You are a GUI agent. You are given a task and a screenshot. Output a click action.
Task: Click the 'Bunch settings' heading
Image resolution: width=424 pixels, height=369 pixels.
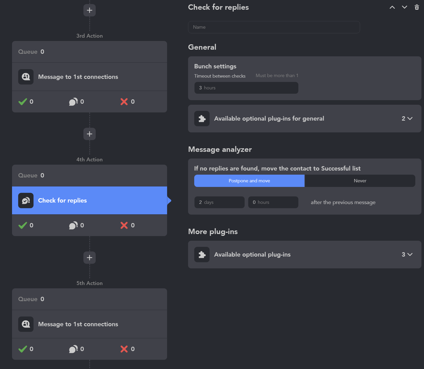[215, 66]
